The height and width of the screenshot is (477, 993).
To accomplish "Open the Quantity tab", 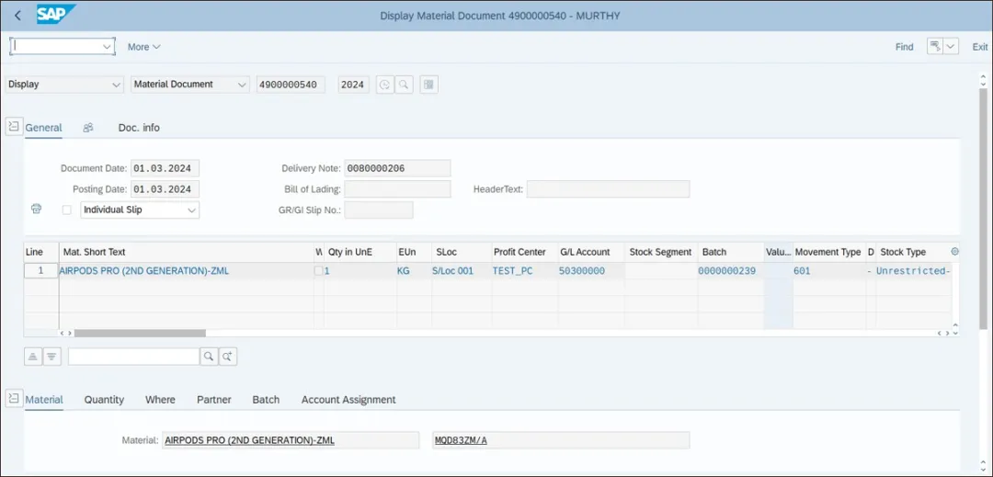I will [104, 400].
